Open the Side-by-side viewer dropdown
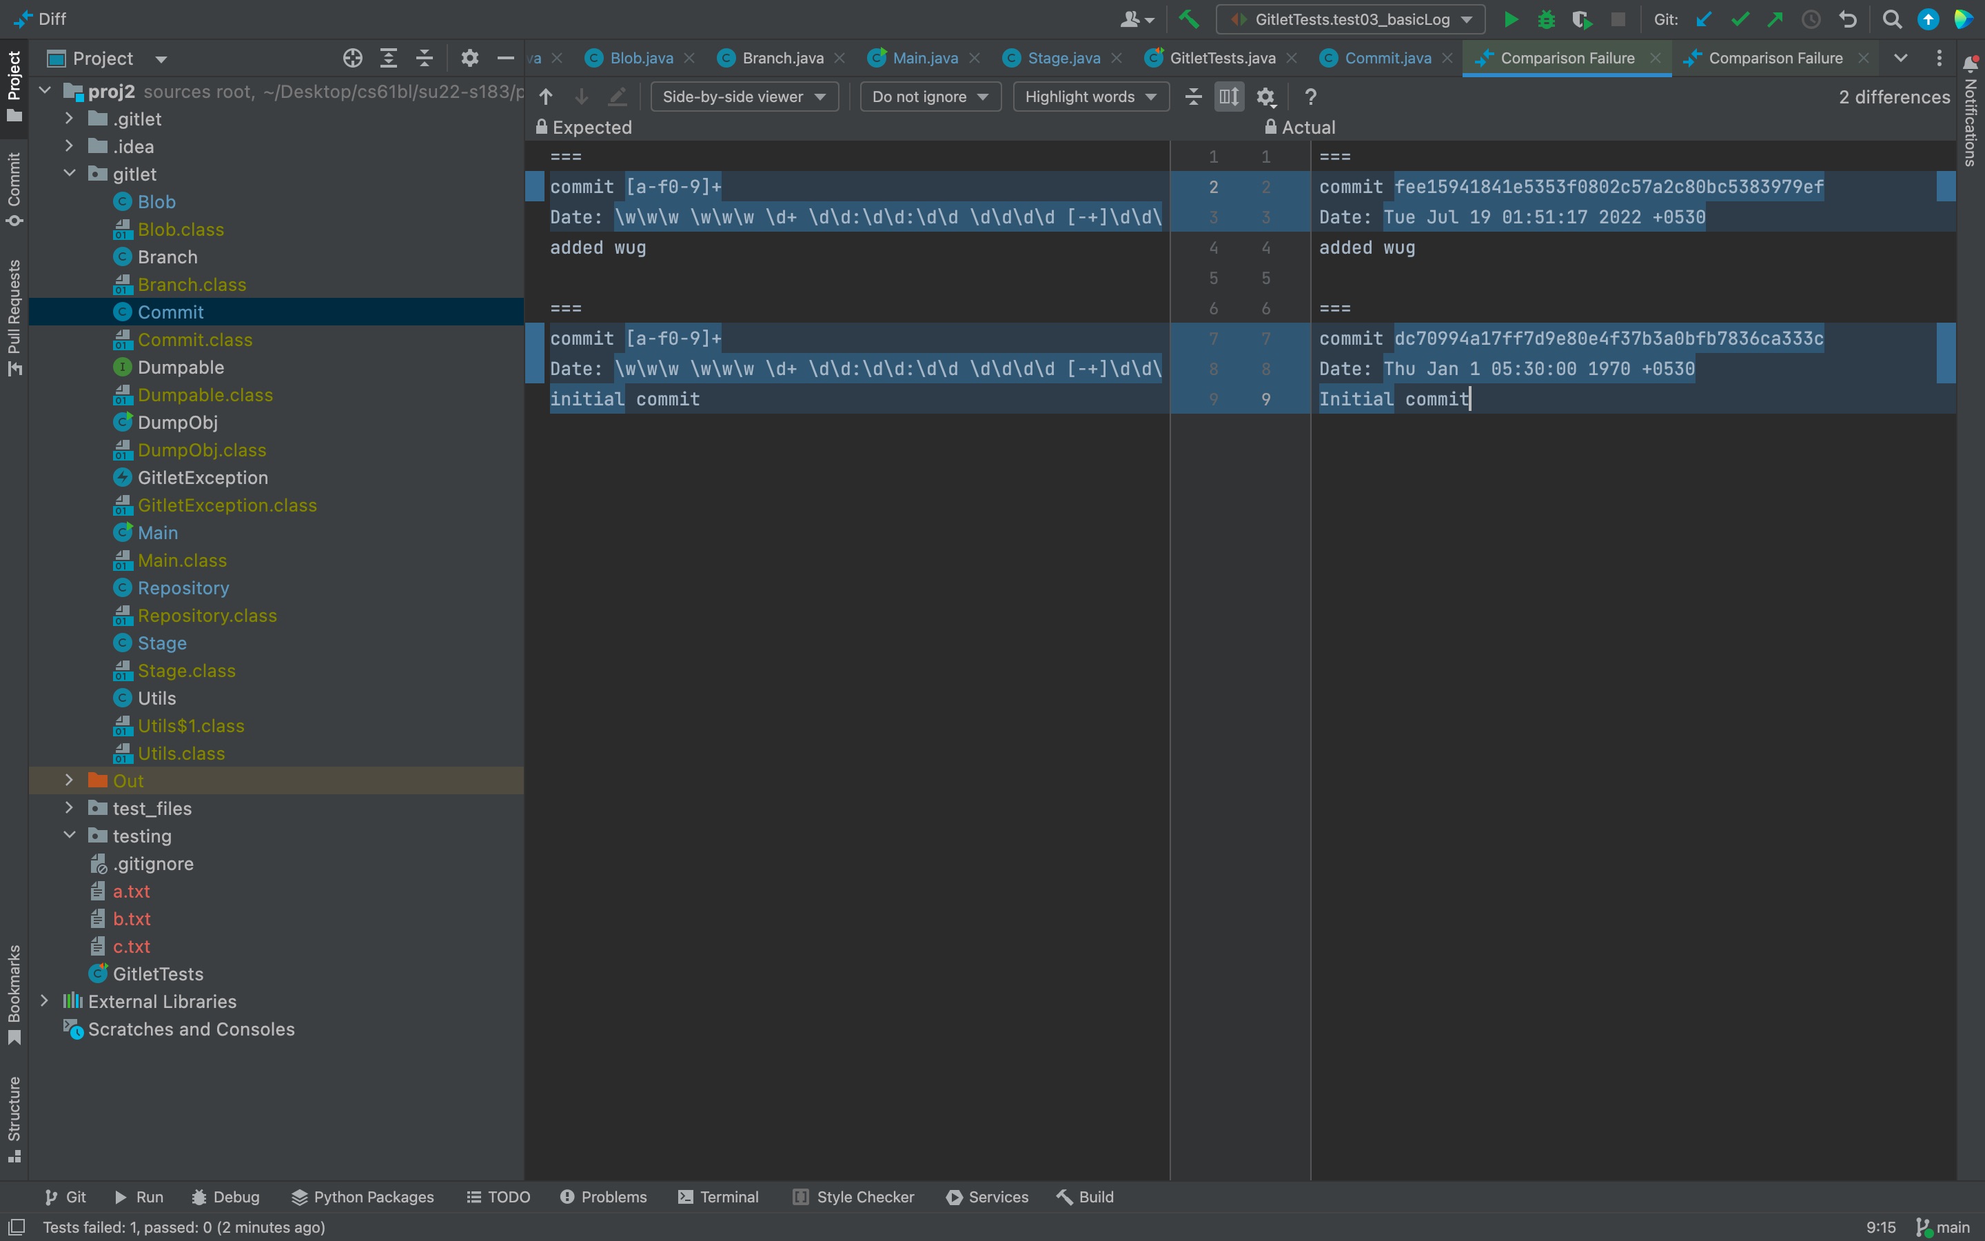The image size is (1985, 1241). (x=744, y=97)
